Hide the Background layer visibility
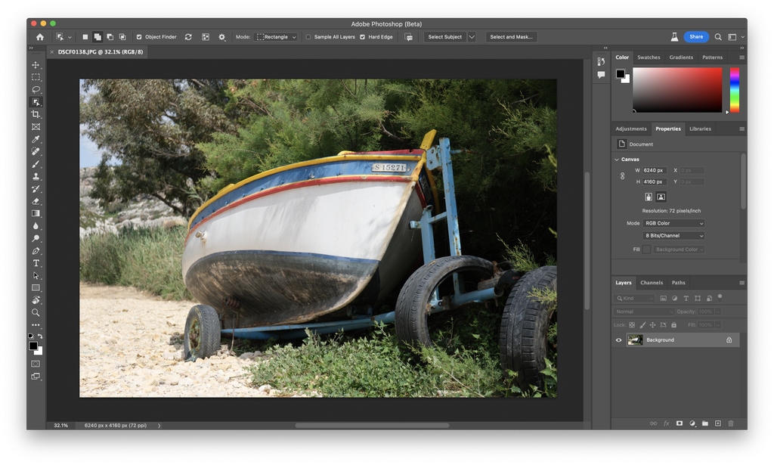 [618, 339]
